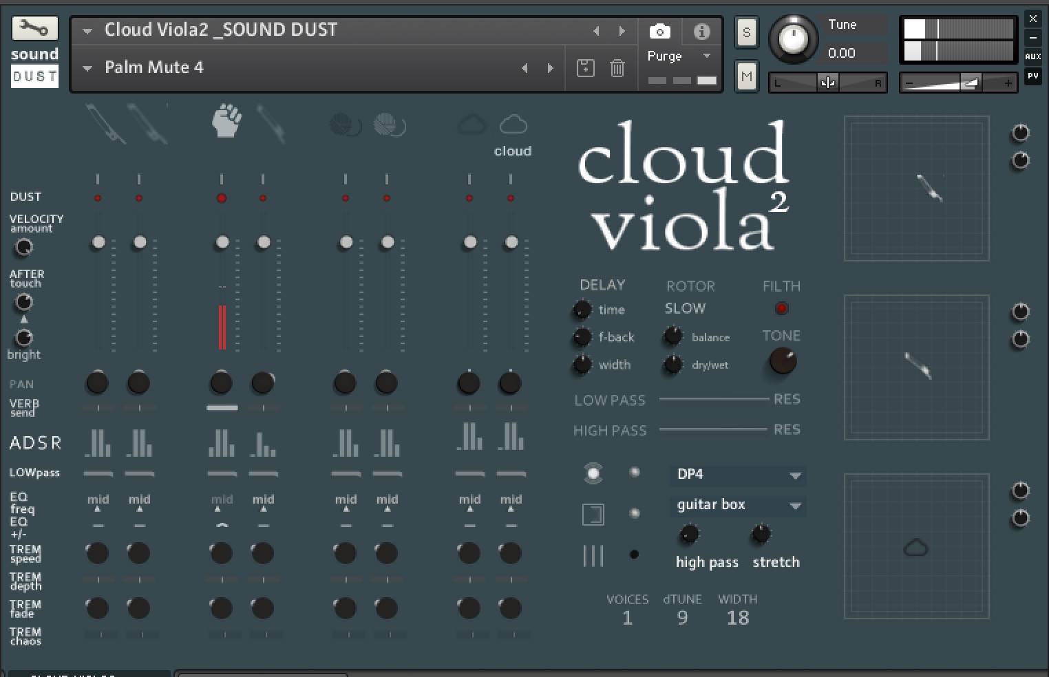Click the high pass knob
The image size is (1049, 677).
[689, 534]
